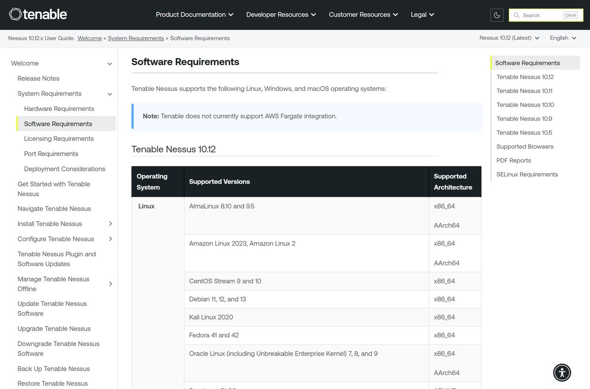The image size is (590, 389).
Task: Open the Legal menu
Action: (x=422, y=15)
